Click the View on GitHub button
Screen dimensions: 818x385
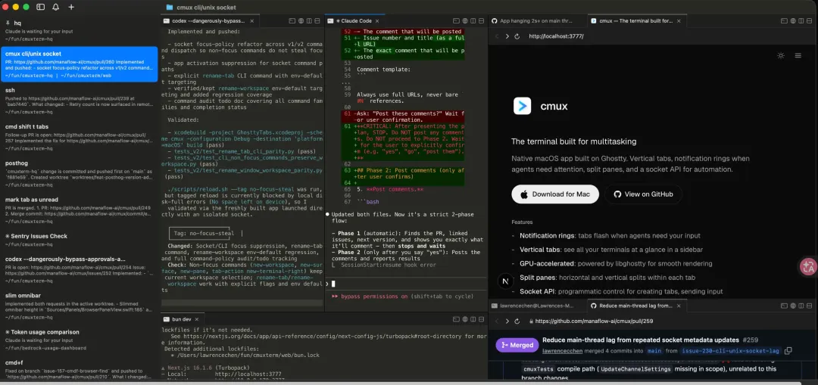click(x=643, y=194)
